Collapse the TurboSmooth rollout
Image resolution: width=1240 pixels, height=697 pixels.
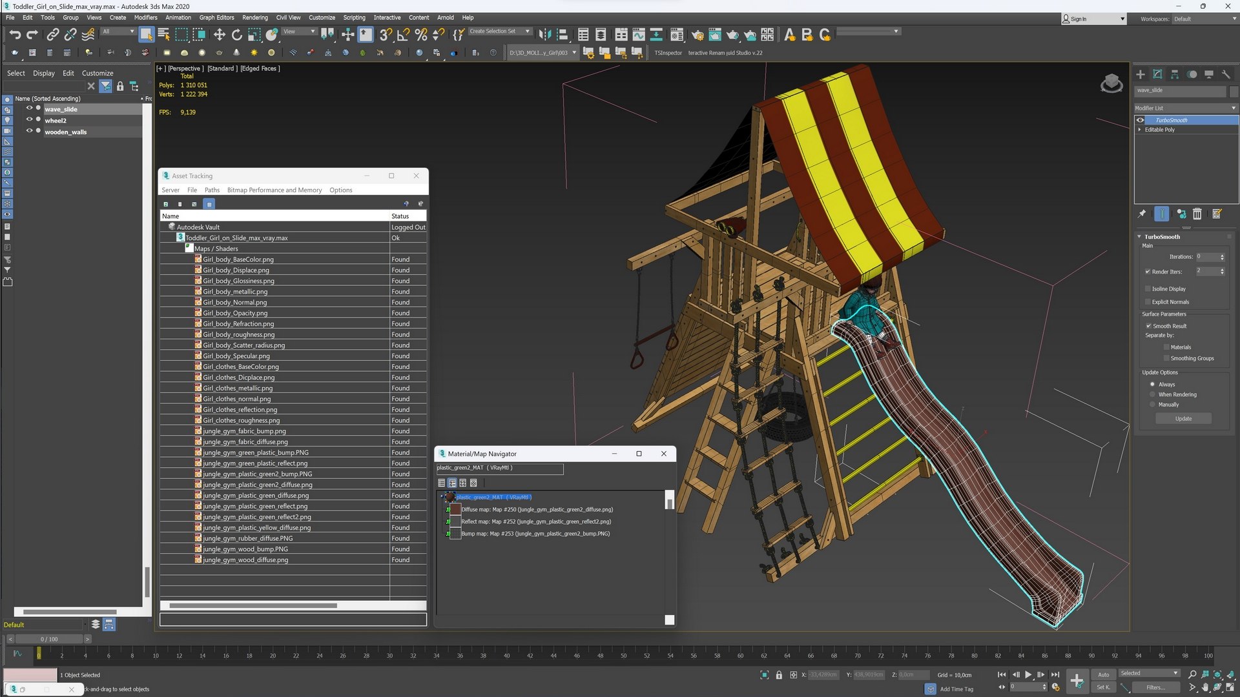1139,237
